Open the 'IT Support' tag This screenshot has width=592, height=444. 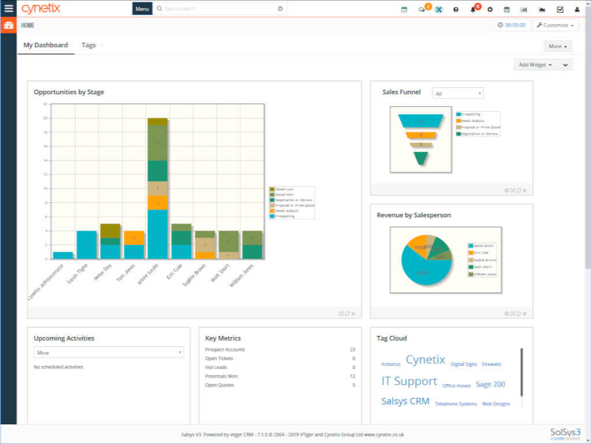pyautogui.click(x=409, y=381)
